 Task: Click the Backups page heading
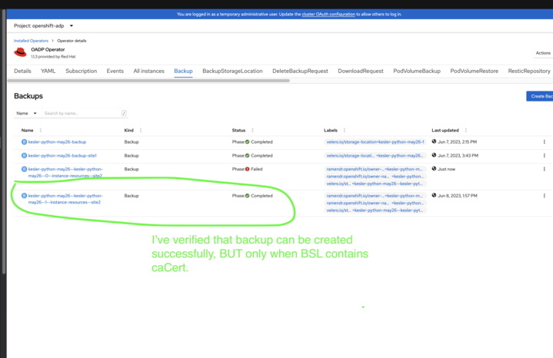click(x=28, y=96)
